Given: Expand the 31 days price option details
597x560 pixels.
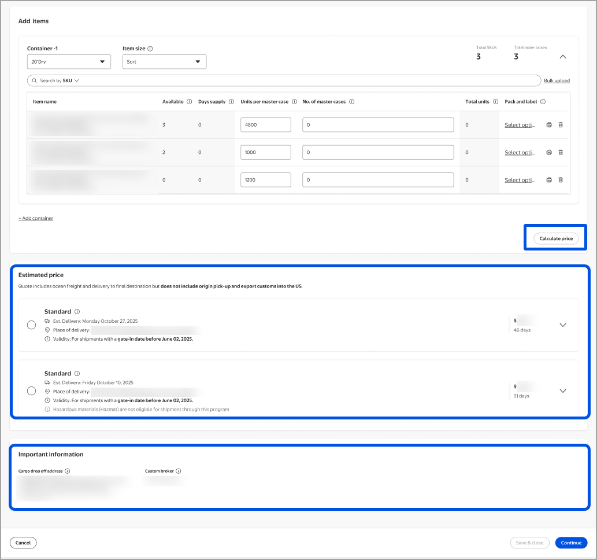Looking at the screenshot, I should [563, 391].
